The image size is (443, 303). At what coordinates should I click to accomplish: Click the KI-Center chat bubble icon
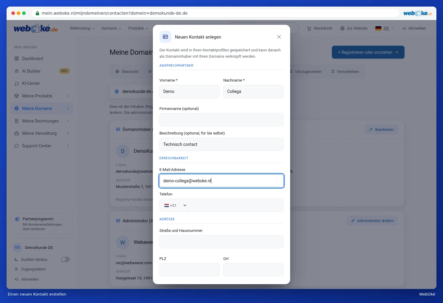(x=17, y=84)
